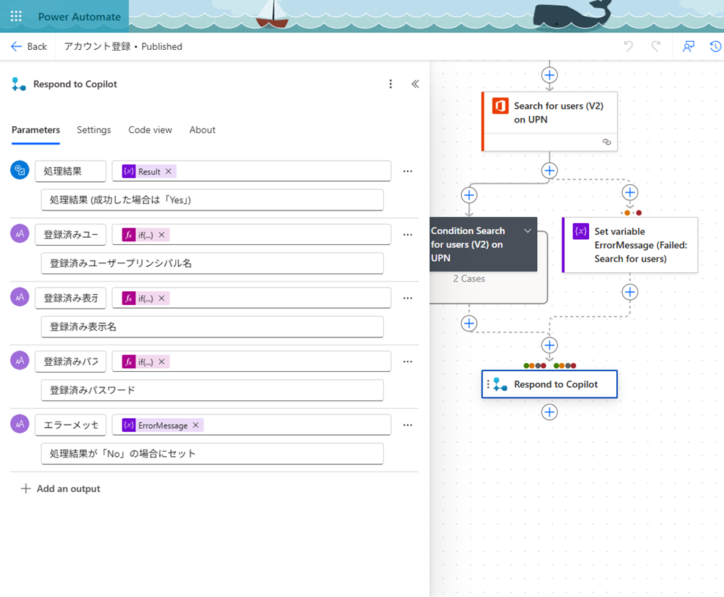This screenshot has height=597, width=724.
Task: Collapse the Condition Search for users chevron
Action: pos(528,230)
